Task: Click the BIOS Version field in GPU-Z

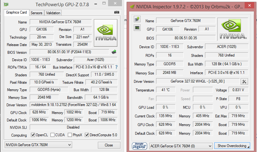Action: pos(69,52)
